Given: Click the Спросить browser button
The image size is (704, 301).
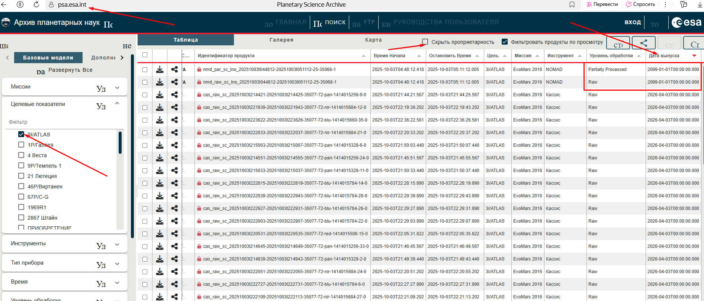Looking at the screenshot, I should click(x=641, y=4).
